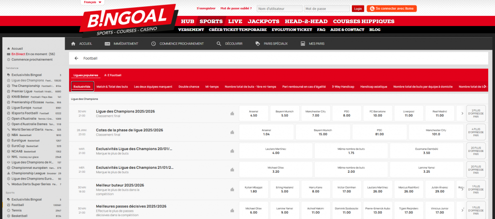Screen dimensions: 495x219
Task: Open Mes Paris betting slip
Action: click(x=303, y=43)
